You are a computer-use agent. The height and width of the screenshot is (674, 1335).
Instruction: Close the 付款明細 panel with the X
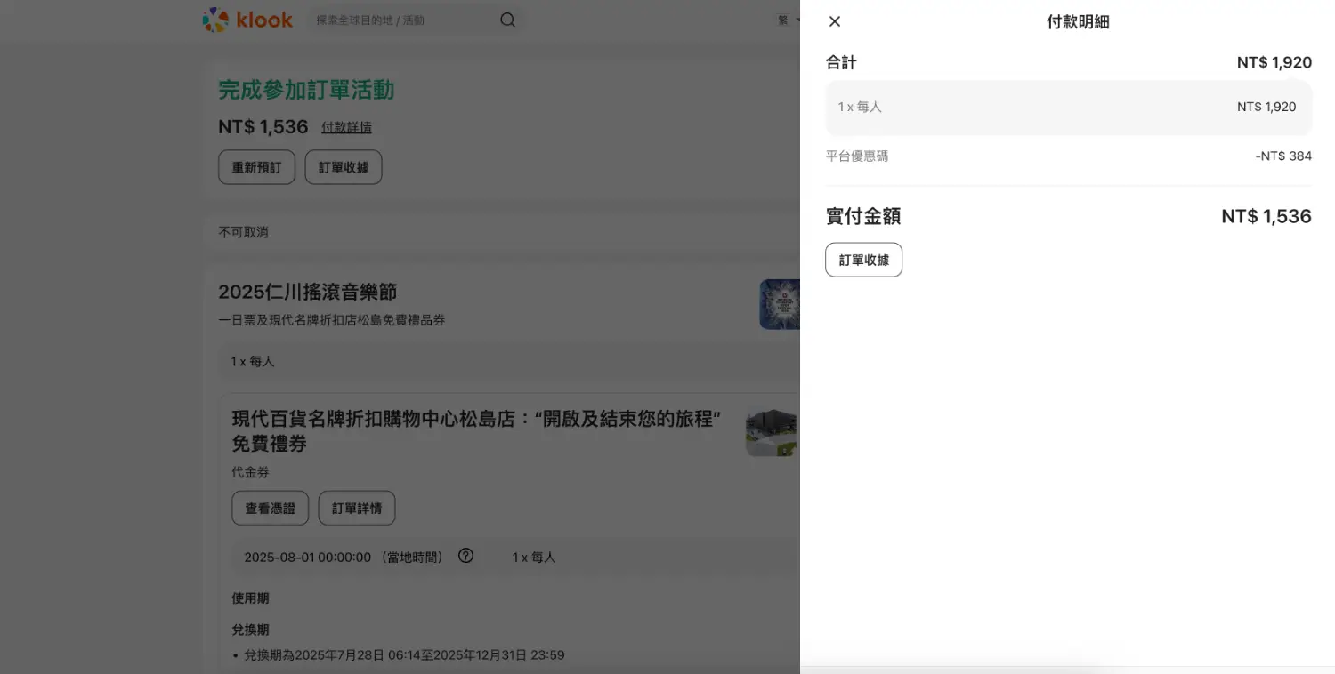[835, 21]
